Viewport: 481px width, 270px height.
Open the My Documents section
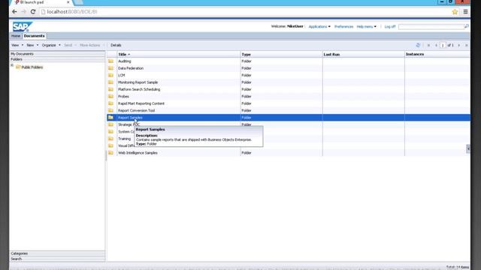57,54
